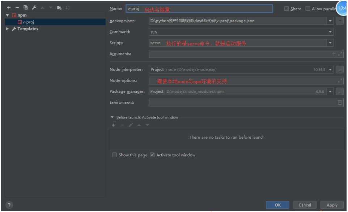The height and width of the screenshot is (212, 348).
Task: Collapse the npm tree node
Action: [x=8, y=15]
